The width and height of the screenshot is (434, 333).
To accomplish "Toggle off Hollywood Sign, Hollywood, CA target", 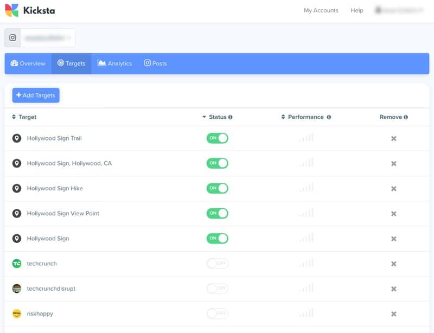I will pyautogui.click(x=218, y=163).
